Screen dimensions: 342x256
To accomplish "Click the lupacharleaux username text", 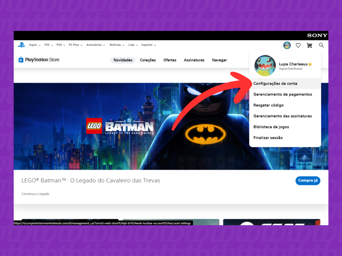I will pos(290,69).
